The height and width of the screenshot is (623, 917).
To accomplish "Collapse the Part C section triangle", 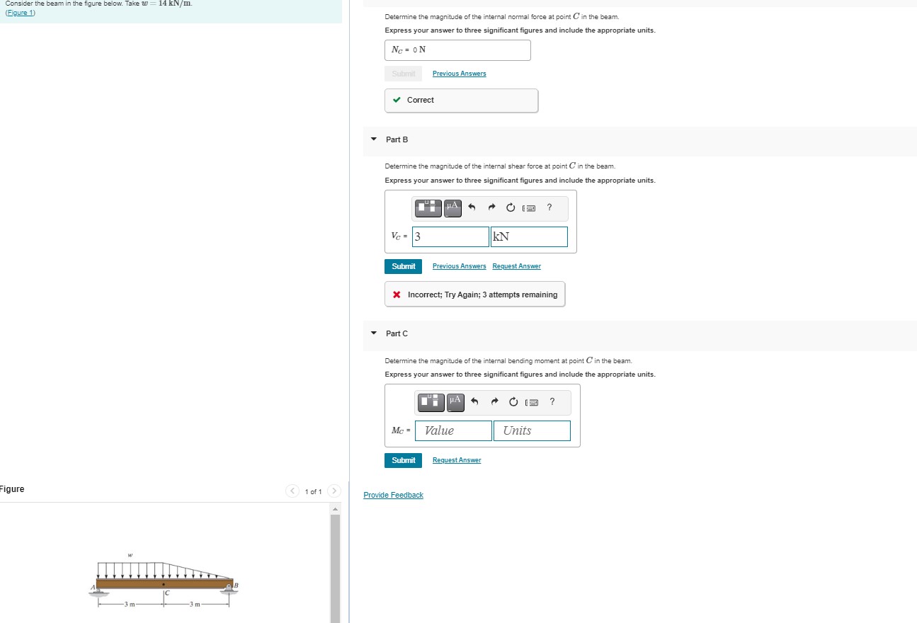I will (374, 333).
